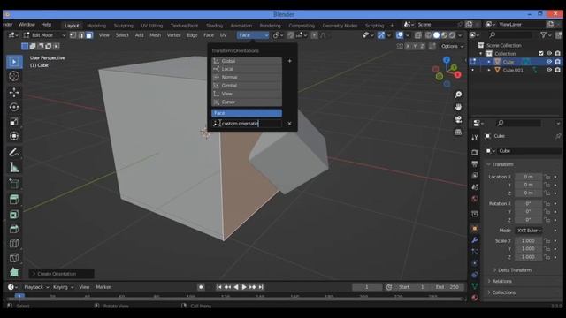This screenshot has width=566, height=318.
Task: Click the zoom viewport magnifier icon
Action: pos(458,95)
